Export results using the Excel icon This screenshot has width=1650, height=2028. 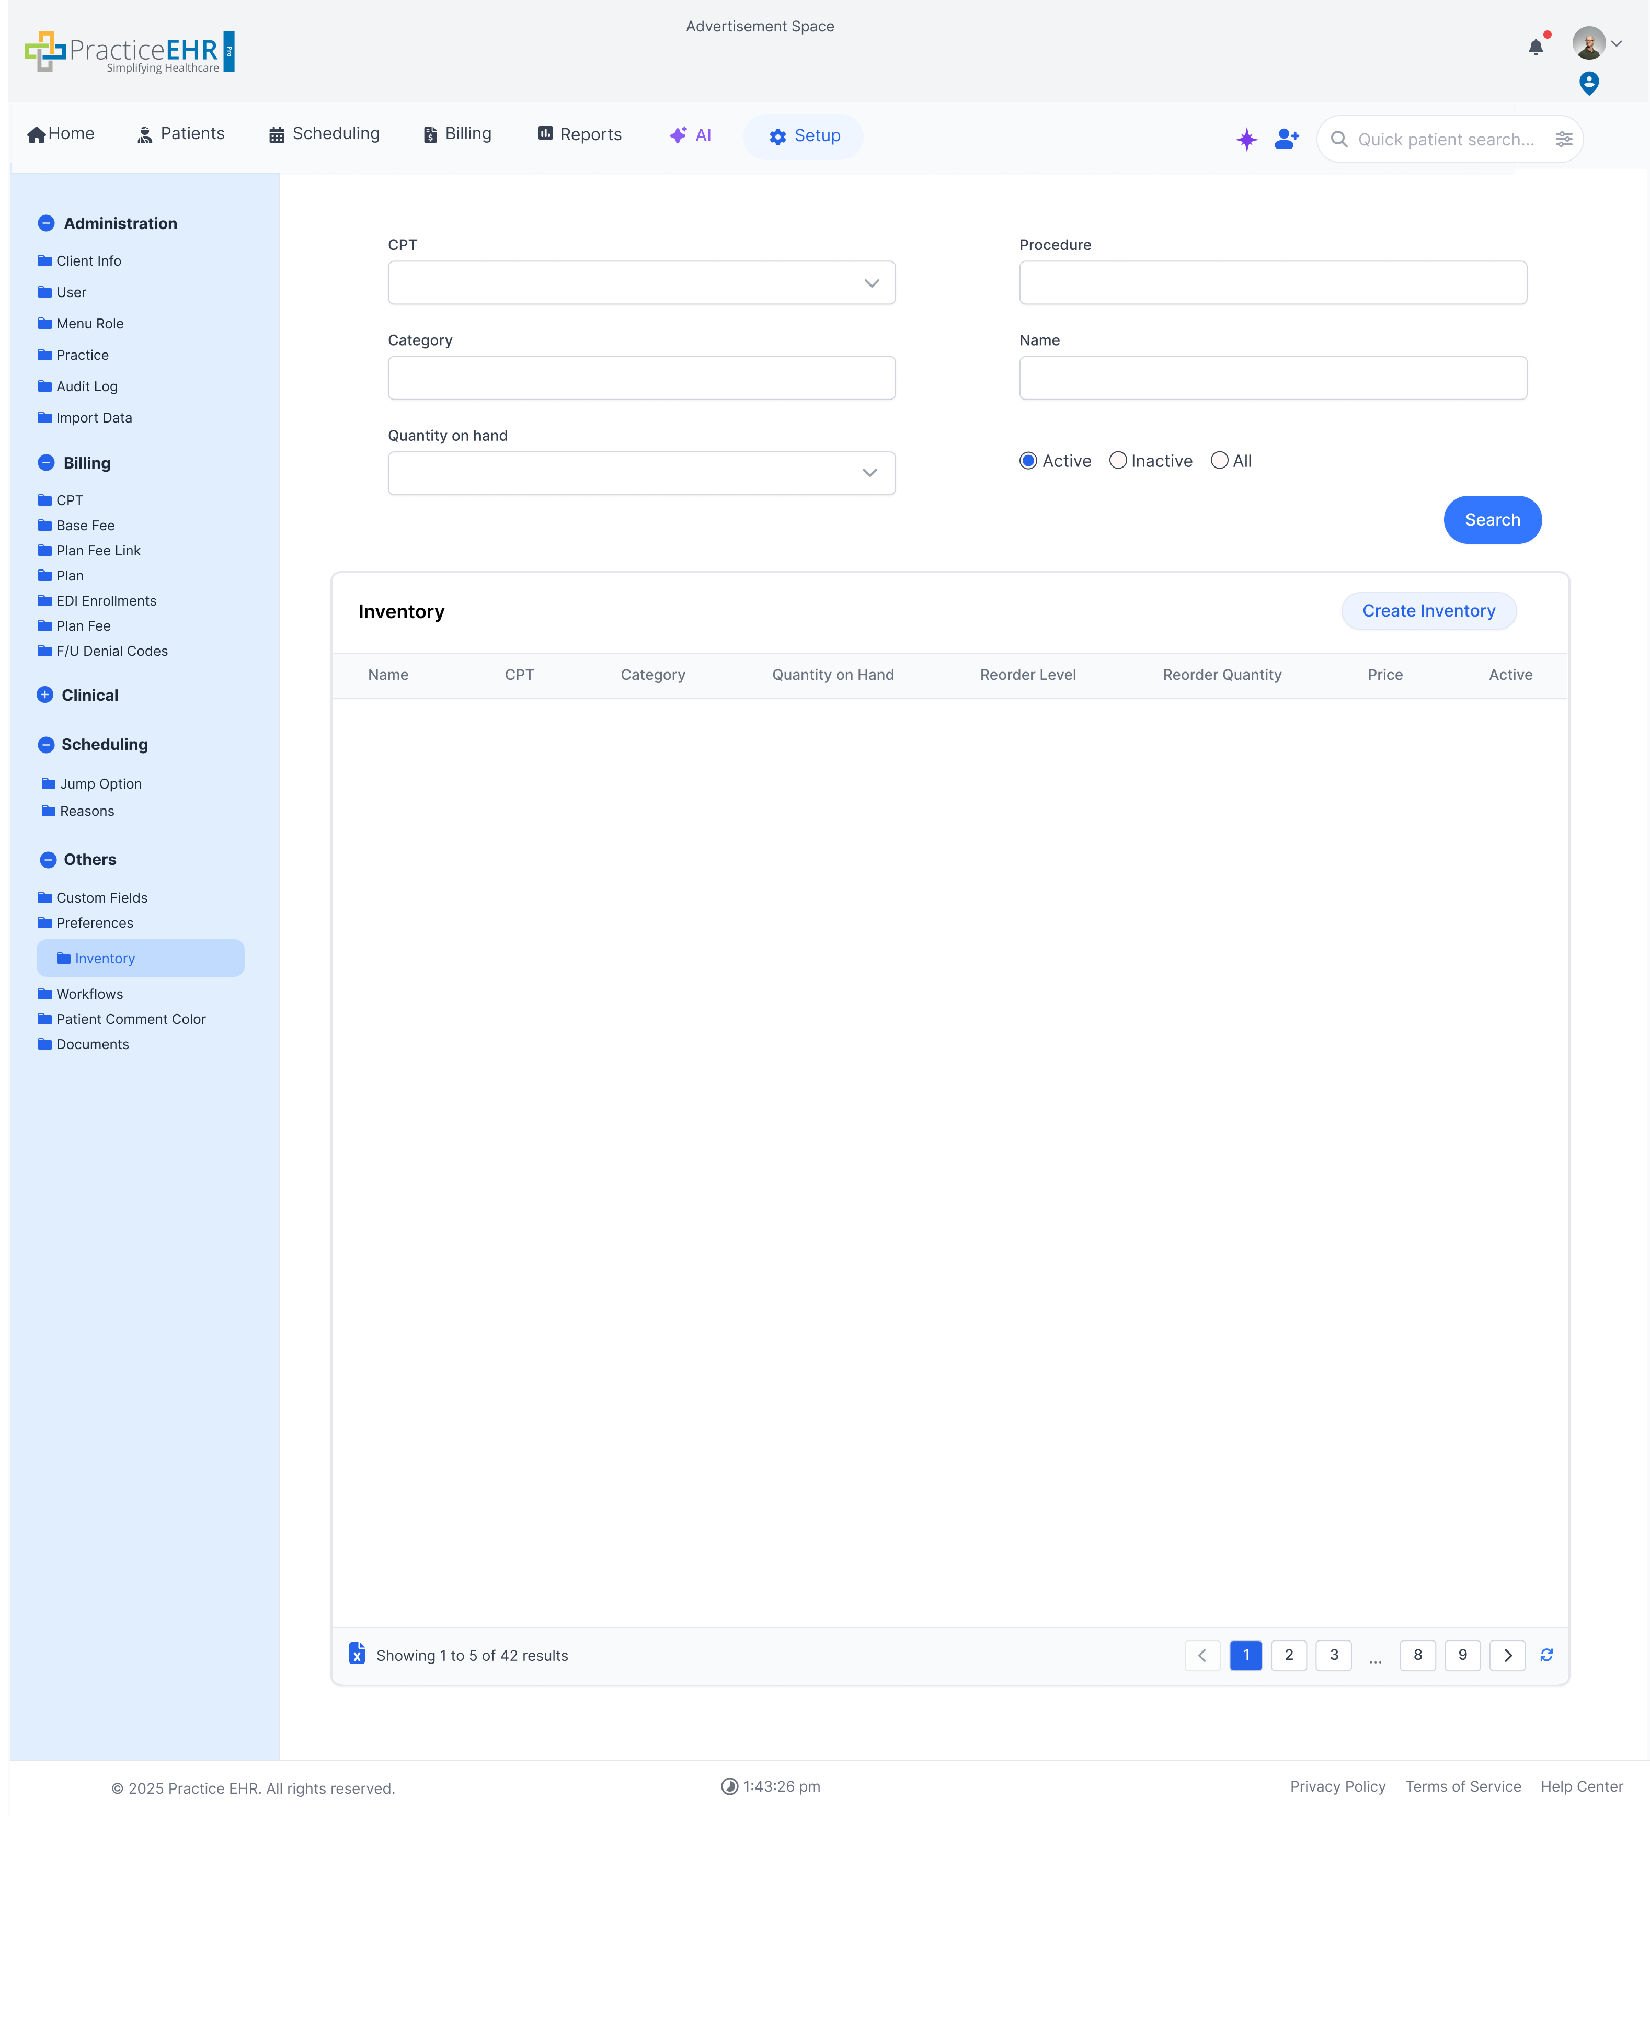click(x=357, y=1654)
